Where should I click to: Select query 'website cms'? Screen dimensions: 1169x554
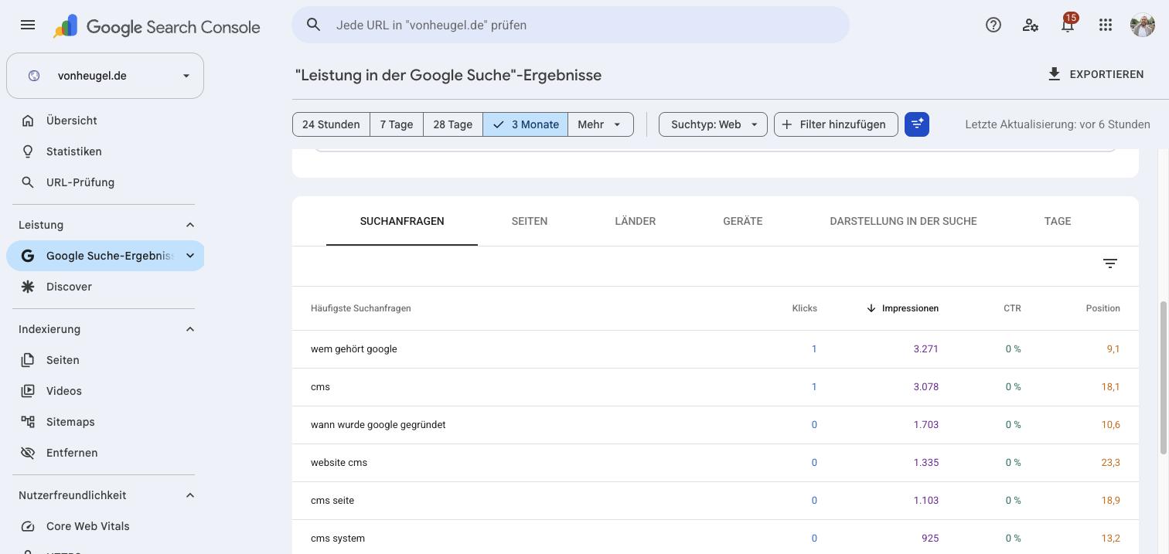339,463
